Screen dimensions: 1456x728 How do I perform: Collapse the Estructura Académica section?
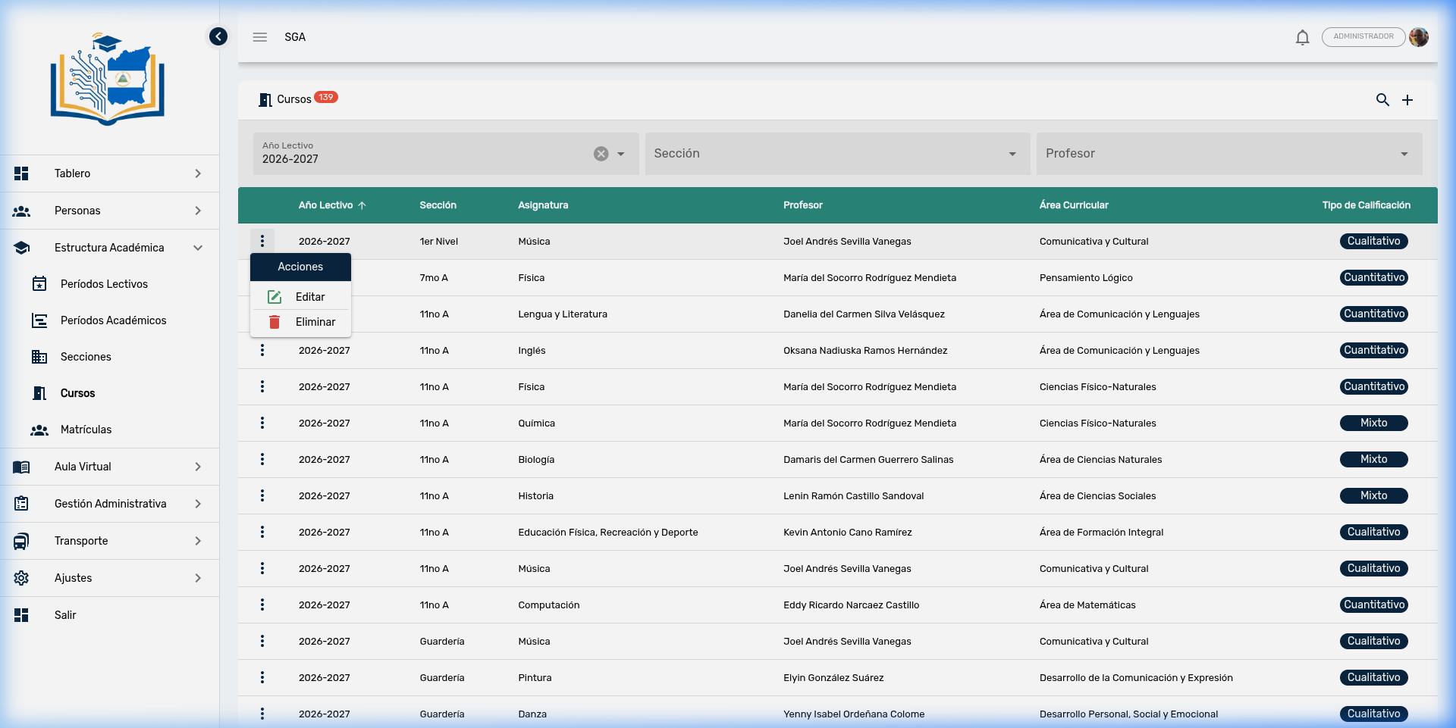(109, 248)
